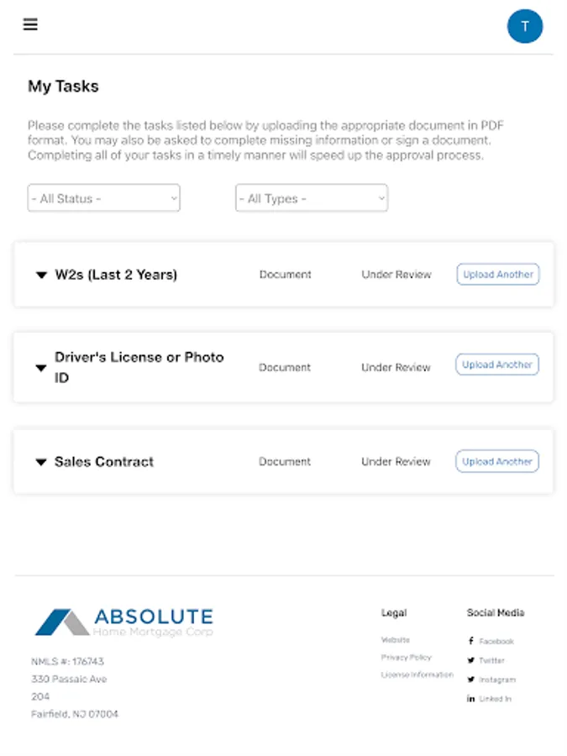Collapse the Sales Contract task
This screenshot has width=567, height=756.
39,461
